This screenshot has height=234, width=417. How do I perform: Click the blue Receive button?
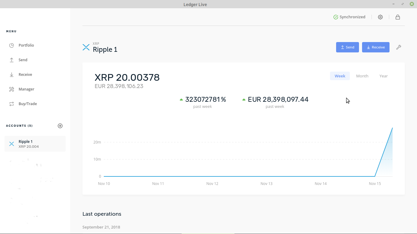(376, 47)
